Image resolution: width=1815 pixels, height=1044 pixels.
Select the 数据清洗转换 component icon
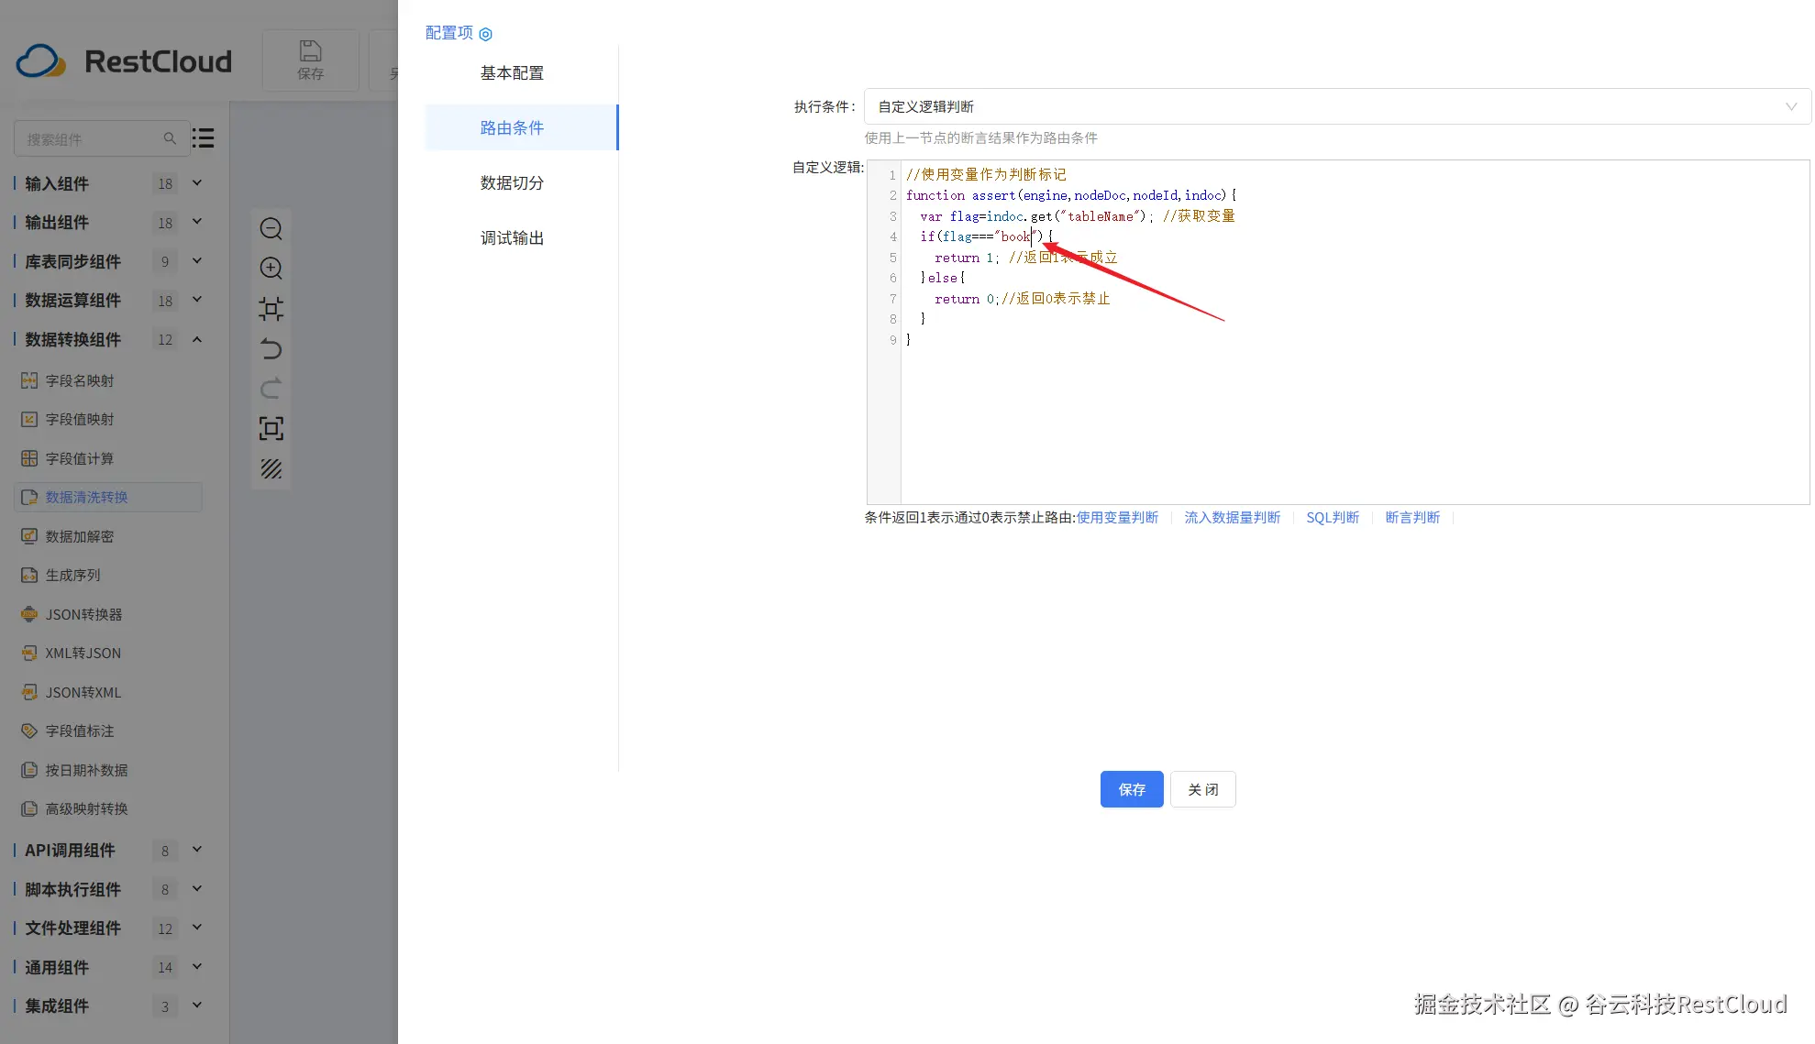coord(29,497)
